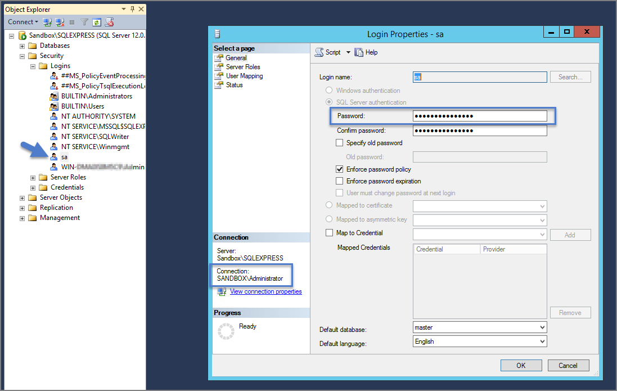Click the auto-hide pin on Object Explorer
This screenshot has width=617, height=391.
(131, 8)
